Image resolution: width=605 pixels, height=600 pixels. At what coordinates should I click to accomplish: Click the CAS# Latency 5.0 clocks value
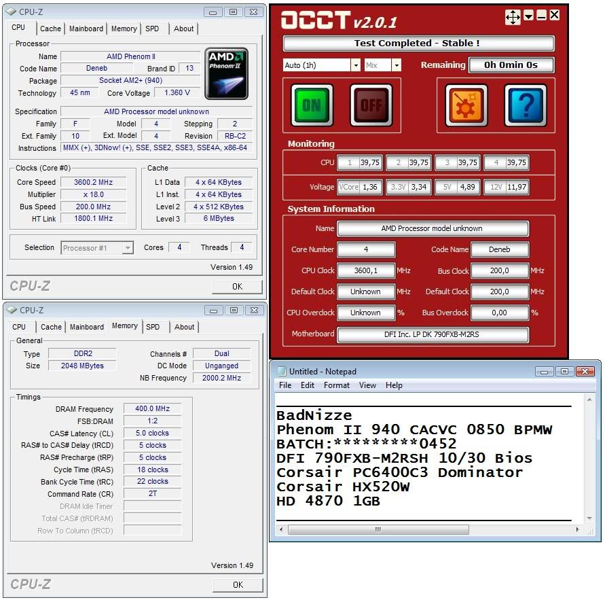tap(152, 434)
